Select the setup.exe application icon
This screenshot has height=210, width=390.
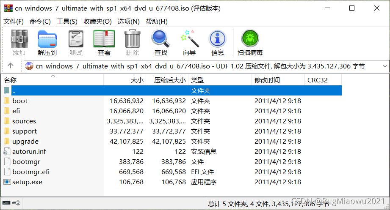click(x=7, y=182)
